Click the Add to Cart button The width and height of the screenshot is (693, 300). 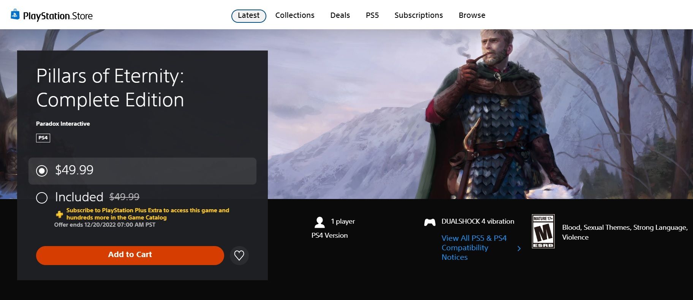point(130,255)
